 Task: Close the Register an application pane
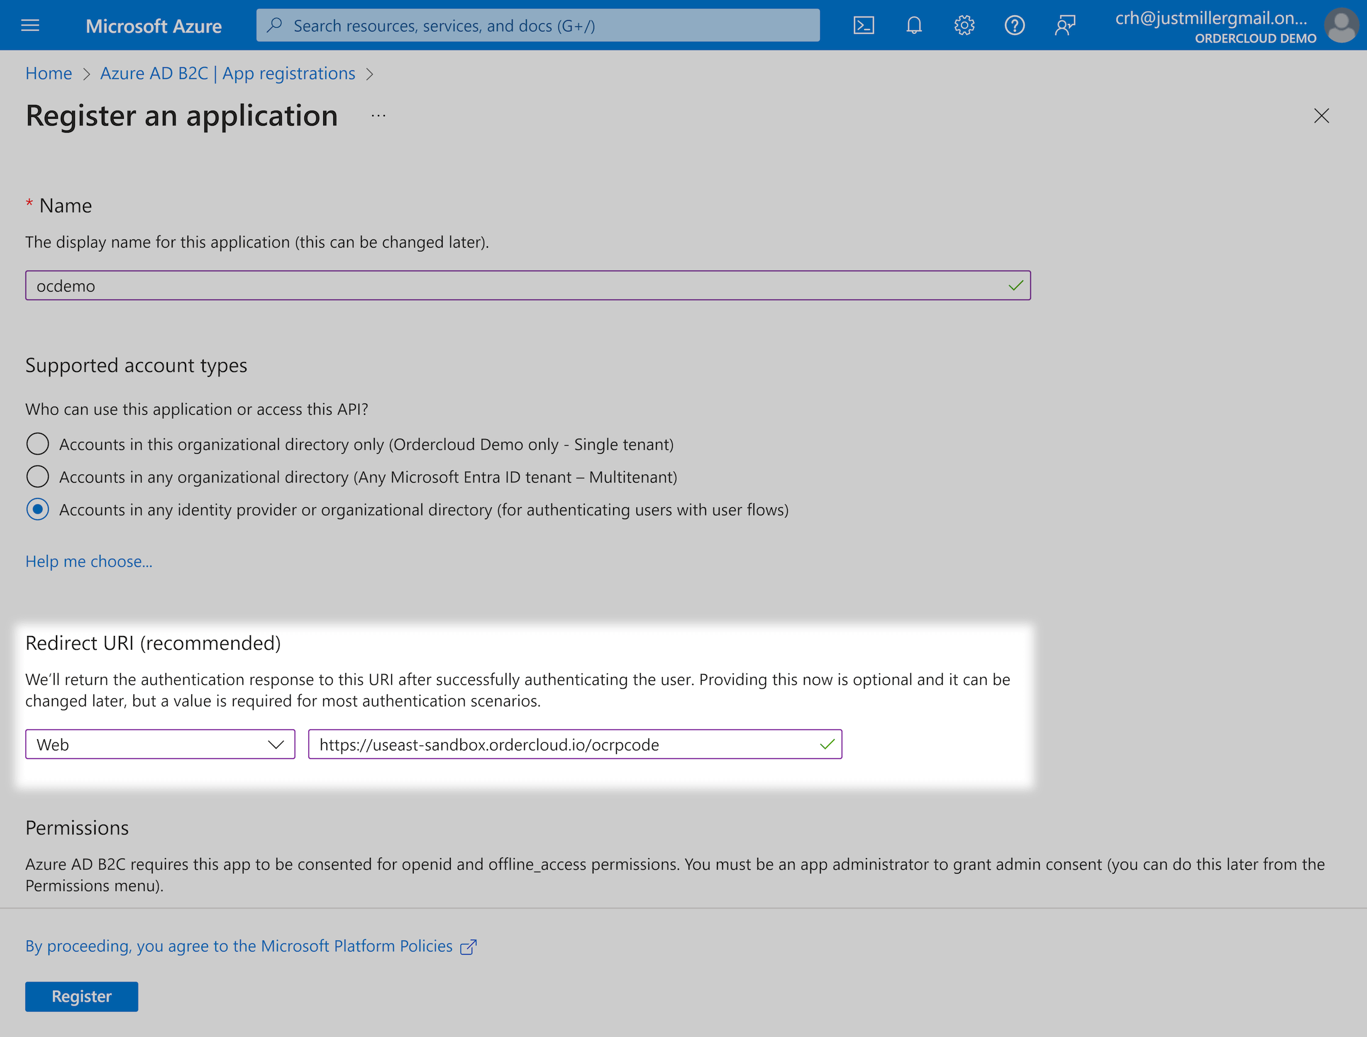point(1321,116)
